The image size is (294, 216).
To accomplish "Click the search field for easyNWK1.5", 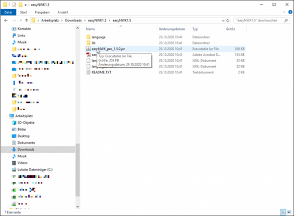I will [260, 21].
